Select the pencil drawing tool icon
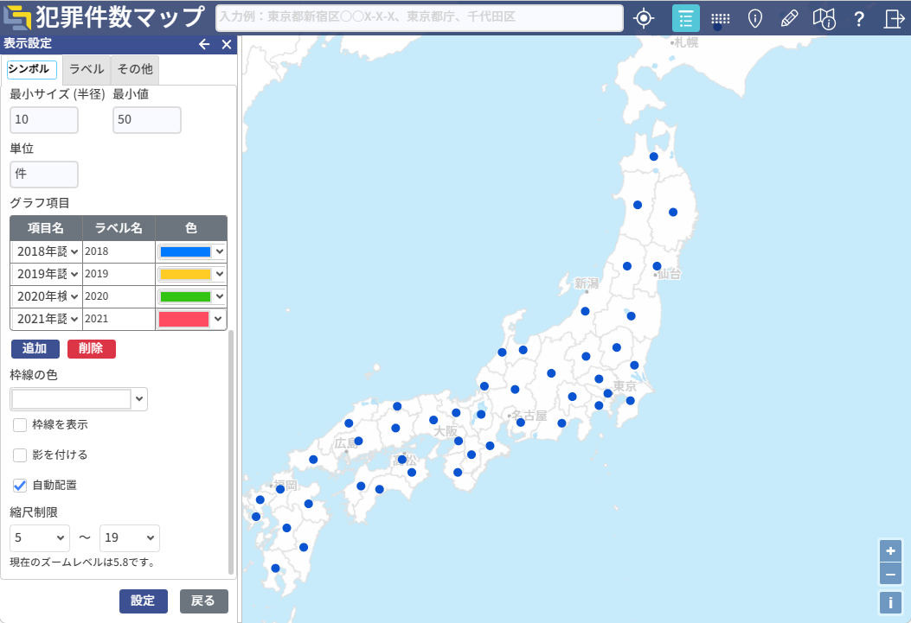 (x=789, y=18)
